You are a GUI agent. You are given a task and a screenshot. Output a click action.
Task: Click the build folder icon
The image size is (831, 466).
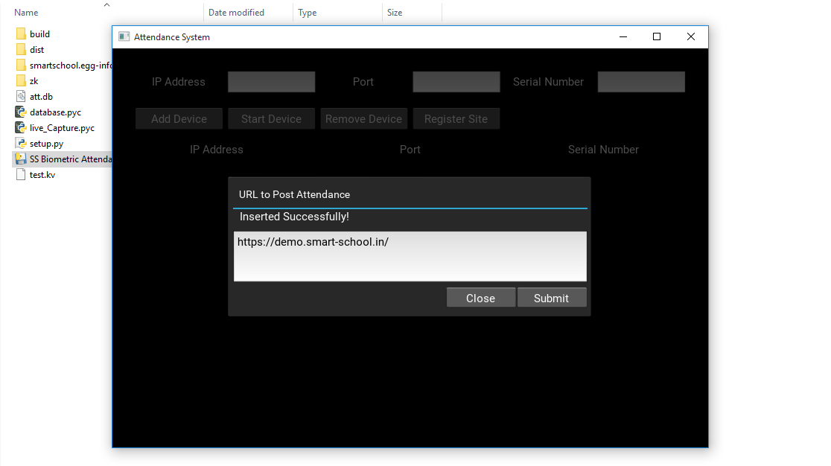point(21,34)
